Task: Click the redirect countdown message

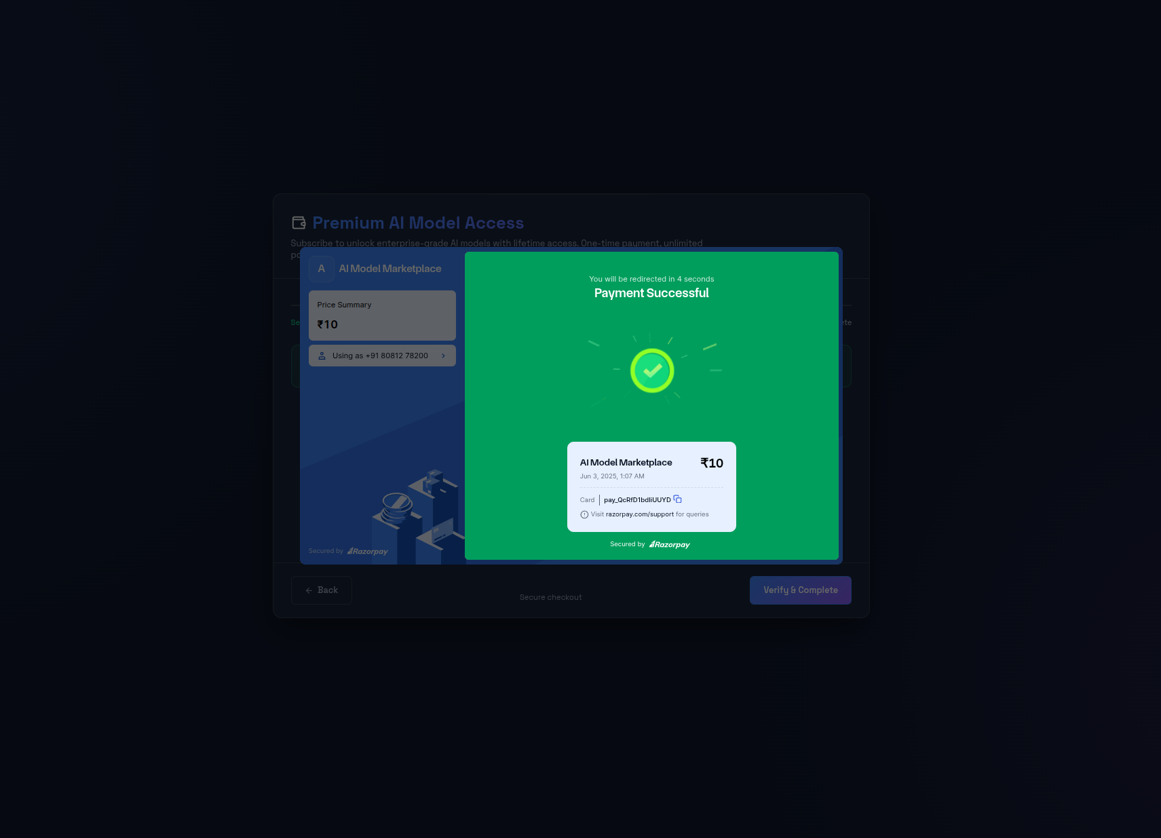Action: (651, 279)
